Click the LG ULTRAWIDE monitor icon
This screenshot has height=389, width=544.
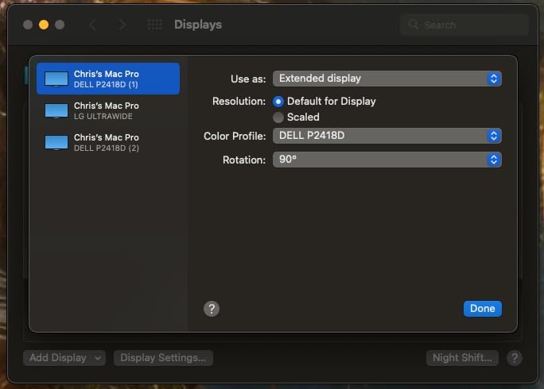click(x=56, y=111)
